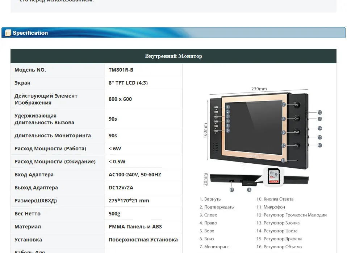Click callout number 1 on the diagram
Viewport: 347px width, 253px height.
(x=227, y=107)
